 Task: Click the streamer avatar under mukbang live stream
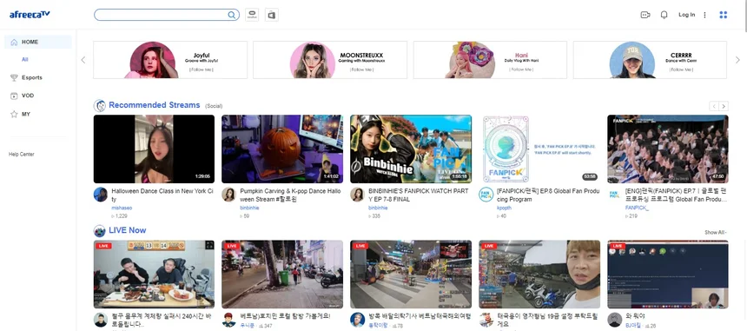100,320
